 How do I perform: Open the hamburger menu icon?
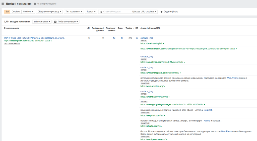pyautogui.click(x=3, y=4)
